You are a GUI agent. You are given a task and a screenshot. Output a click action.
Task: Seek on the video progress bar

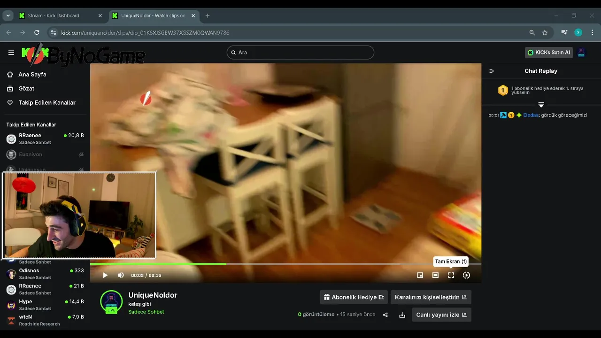[285, 264]
